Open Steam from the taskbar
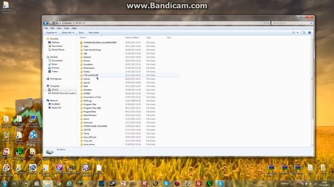 tap(112, 183)
